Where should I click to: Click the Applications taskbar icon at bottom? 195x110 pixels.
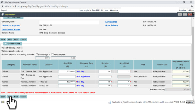pyautogui.click(x=110, y=102)
